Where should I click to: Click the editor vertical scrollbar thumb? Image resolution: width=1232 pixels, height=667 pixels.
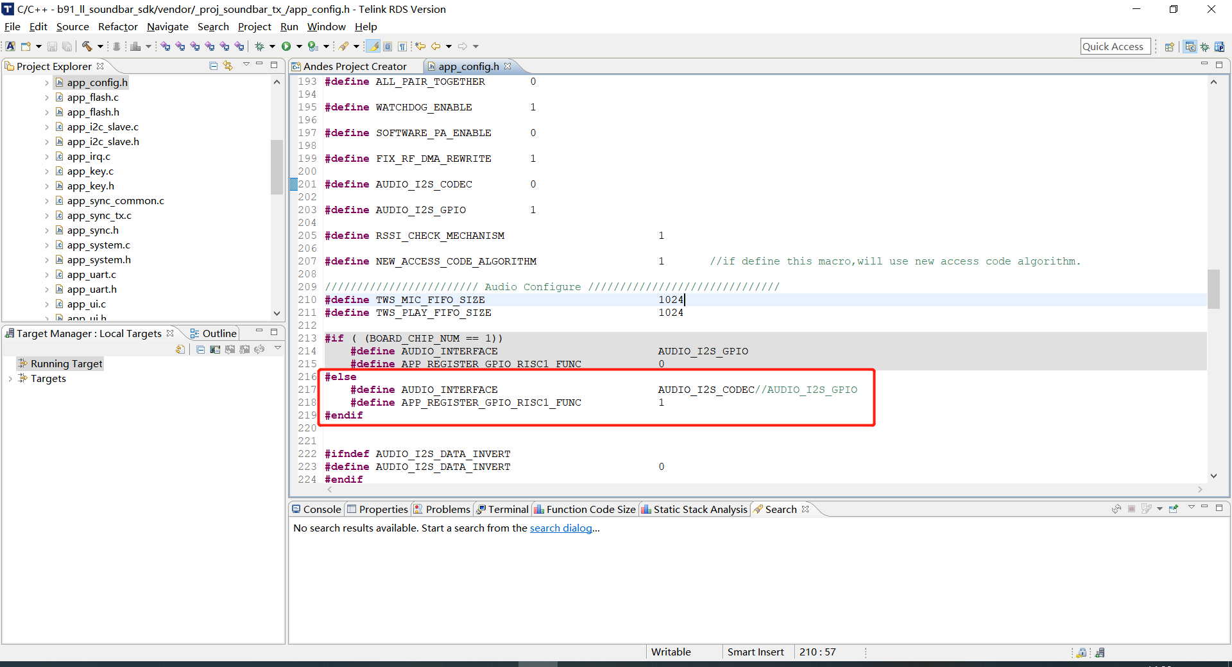click(x=1213, y=289)
